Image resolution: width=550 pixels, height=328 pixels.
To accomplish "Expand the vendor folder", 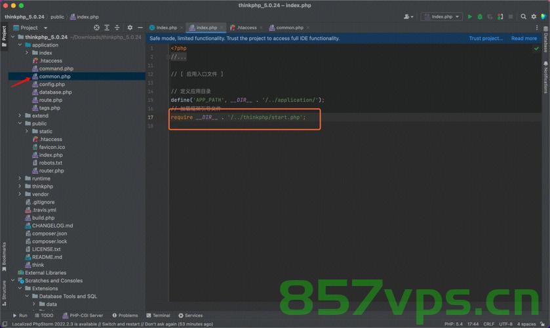I will (20, 194).
